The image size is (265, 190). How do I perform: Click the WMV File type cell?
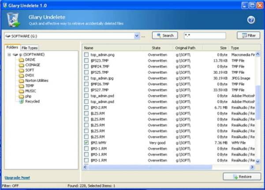pos(238,143)
